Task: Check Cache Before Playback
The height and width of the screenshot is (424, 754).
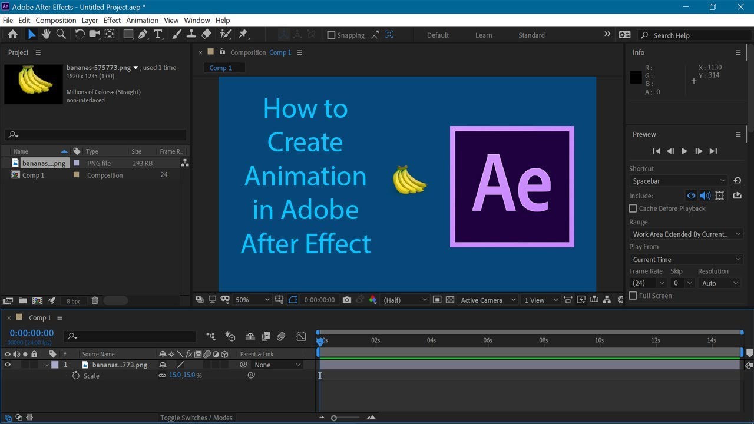Action: coord(633,208)
